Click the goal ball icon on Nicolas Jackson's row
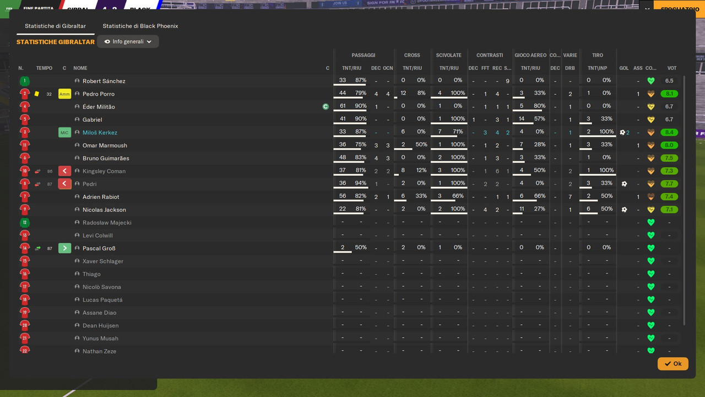 tap(624, 210)
